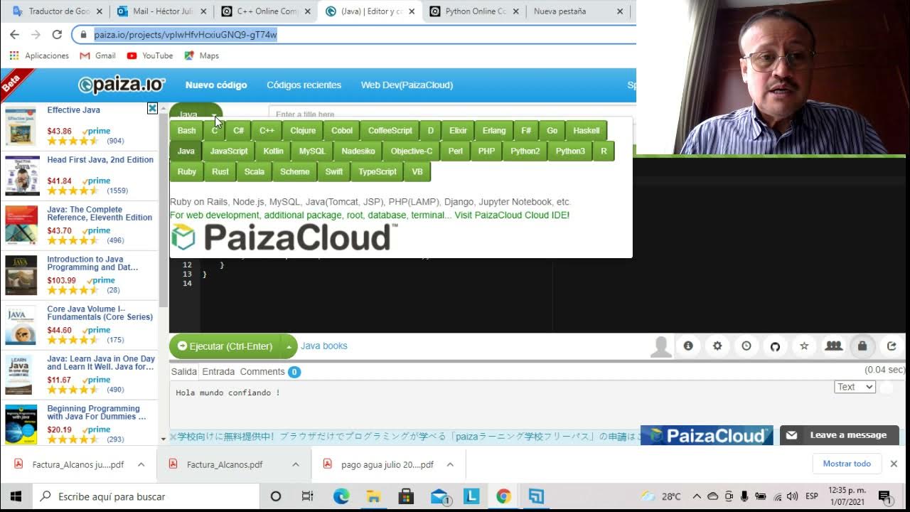The width and height of the screenshot is (910, 512).
Task: Run code with Ejecutar (Ctrl-Enter) button
Action: pos(225,346)
